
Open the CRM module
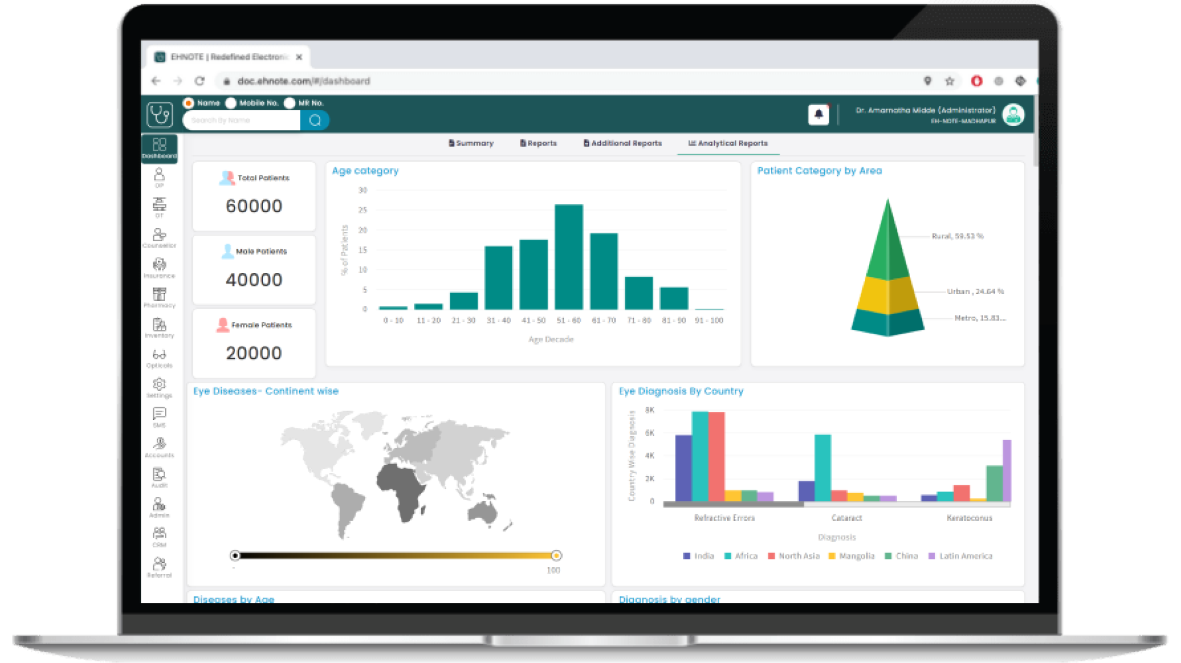click(x=159, y=537)
